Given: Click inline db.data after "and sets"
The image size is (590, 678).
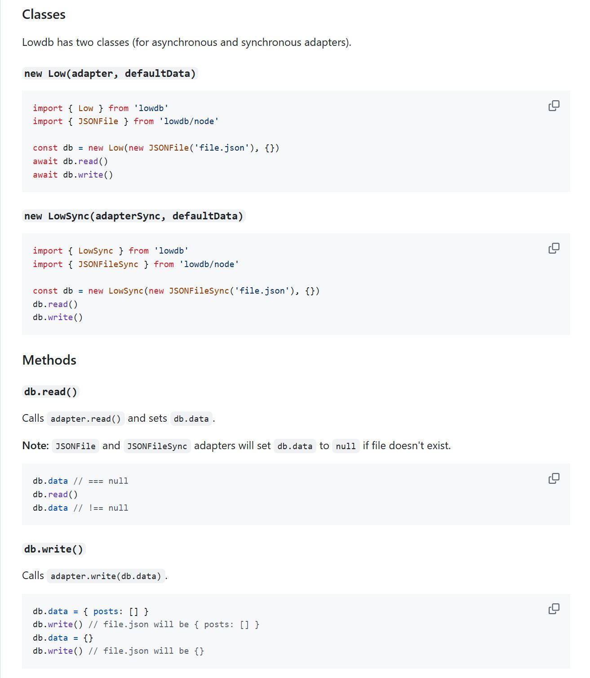Looking at the screenshot, I should pyautogui.click(x=191, y=419).
